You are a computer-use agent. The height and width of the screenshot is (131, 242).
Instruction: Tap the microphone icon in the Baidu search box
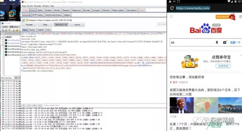(x=217, y=42)
